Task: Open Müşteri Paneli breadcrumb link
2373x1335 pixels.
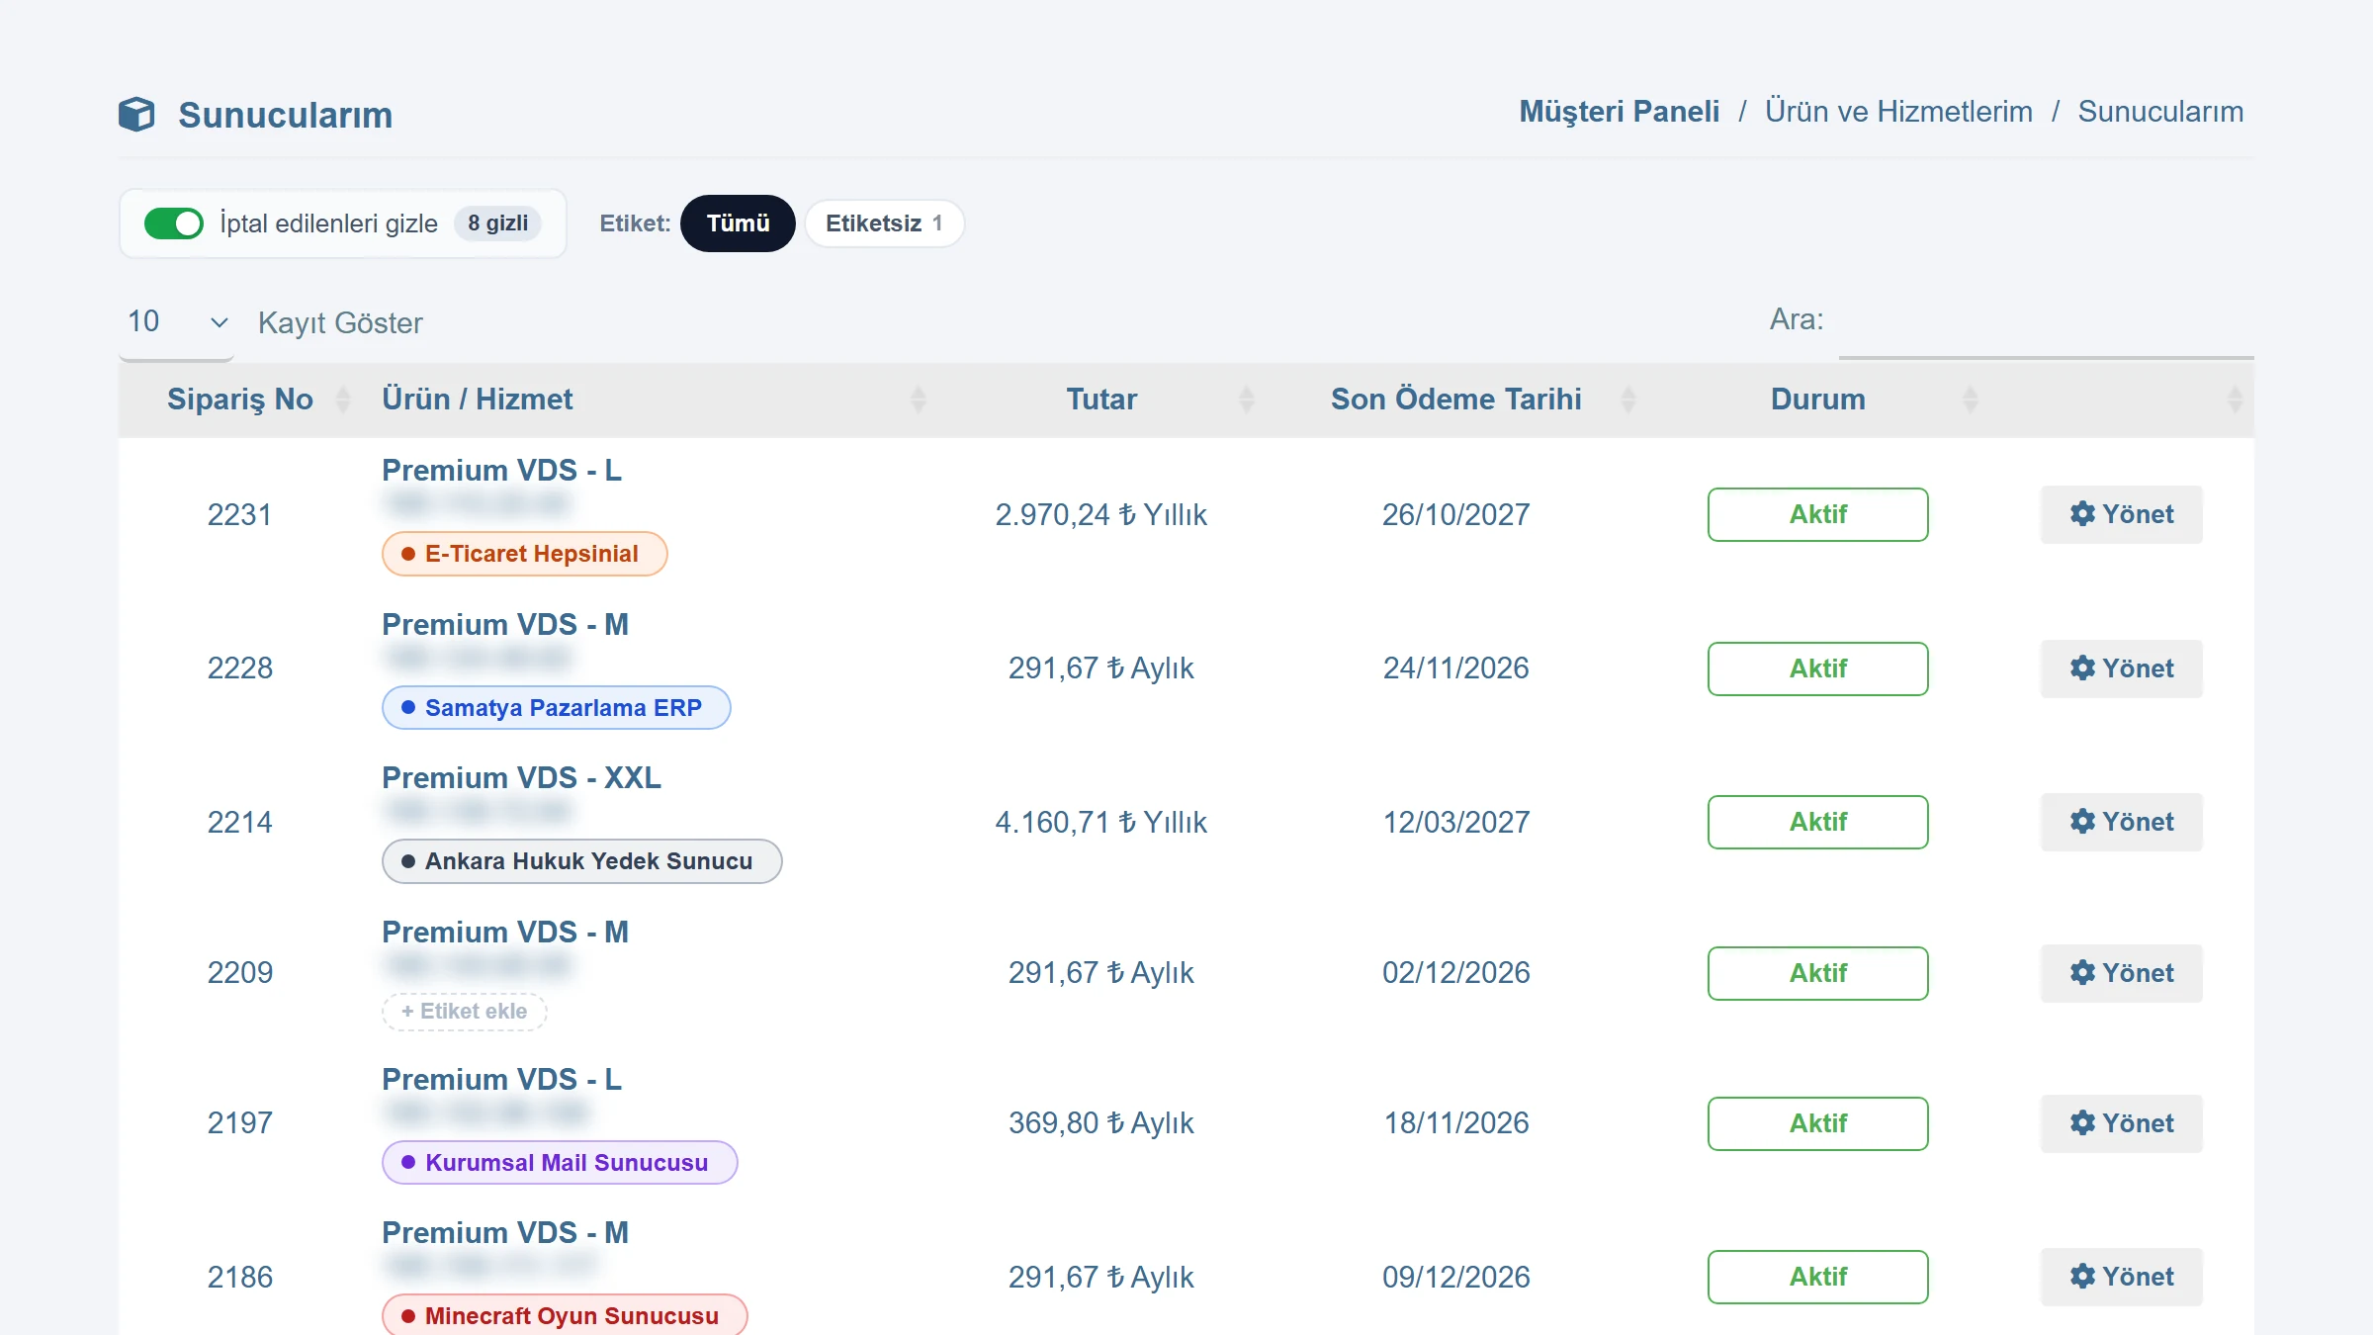Action: 1619,112
